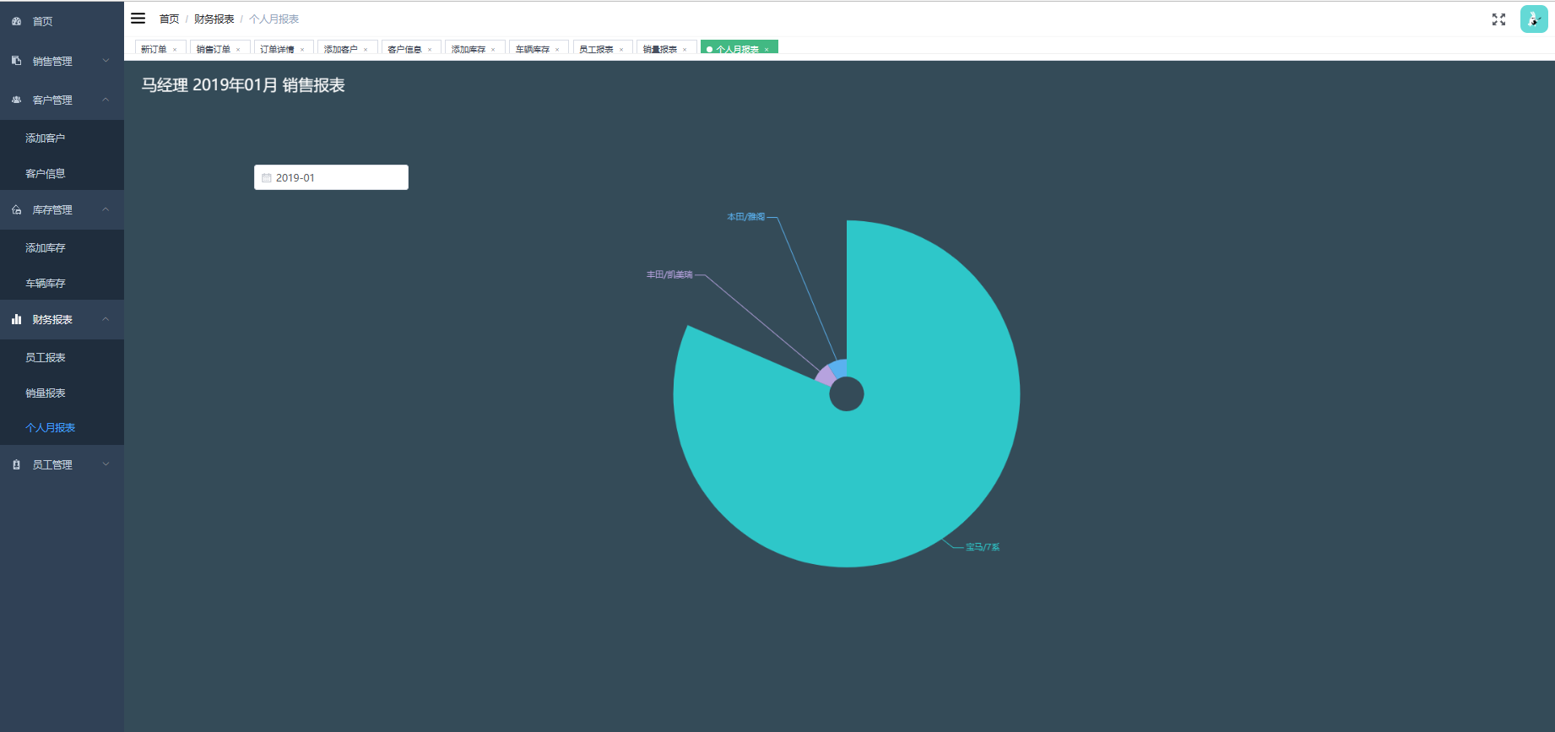Open 添加客户 in the sidebar

(x=62, y=138)
